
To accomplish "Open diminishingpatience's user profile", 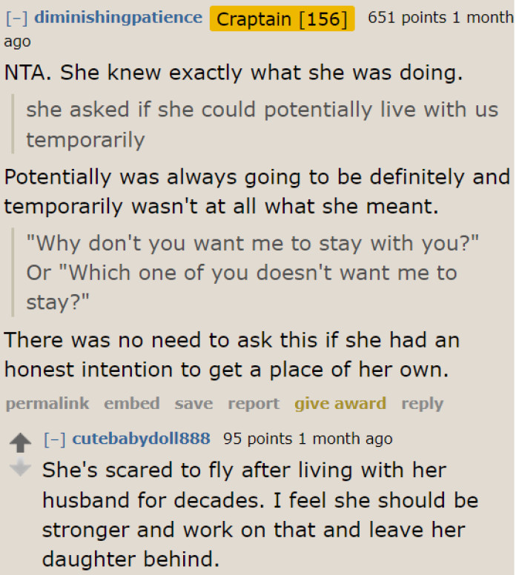I will 118,18.
